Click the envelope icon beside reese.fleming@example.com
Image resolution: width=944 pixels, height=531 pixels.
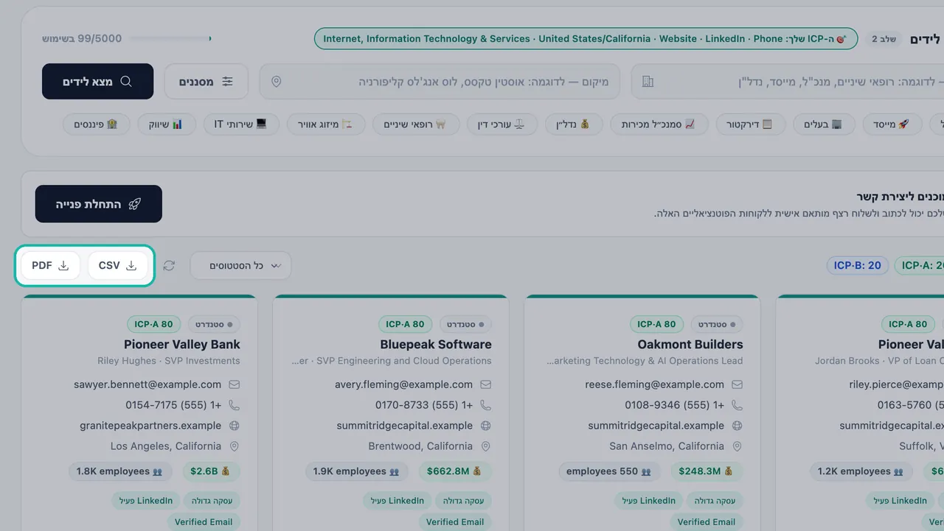click(x=737, y=384)
